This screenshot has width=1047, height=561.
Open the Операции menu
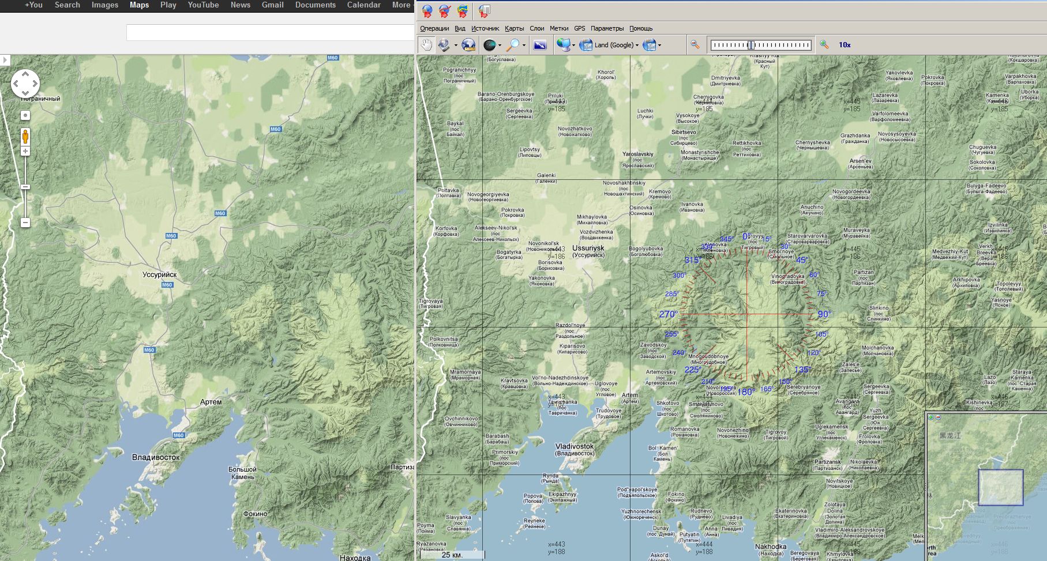coord(434,28)
